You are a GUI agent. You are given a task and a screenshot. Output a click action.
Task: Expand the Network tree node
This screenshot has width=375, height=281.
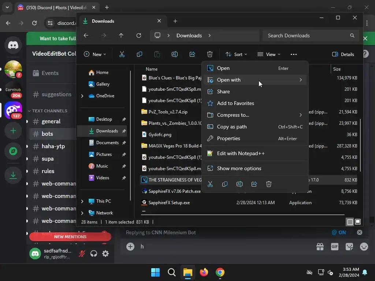(x=82, y=213)
